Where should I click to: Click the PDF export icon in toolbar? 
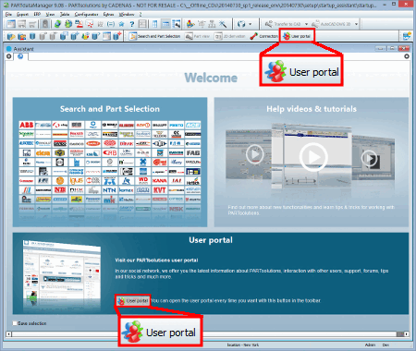[x=80, y=24]
